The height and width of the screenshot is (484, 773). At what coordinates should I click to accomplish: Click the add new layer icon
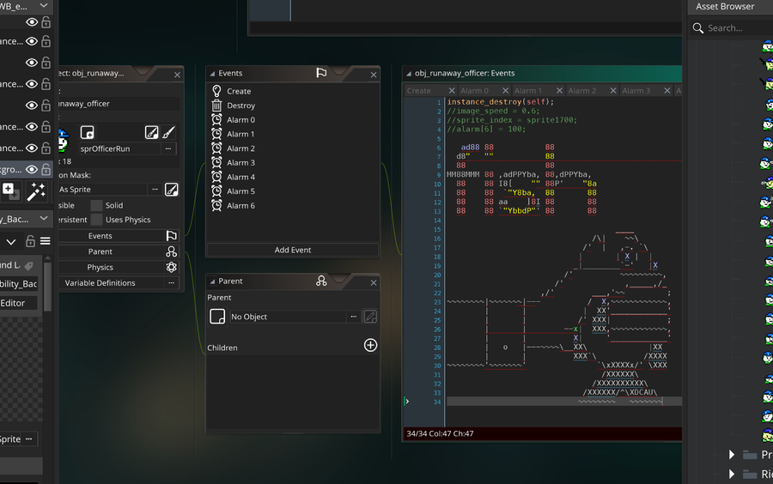[x=9, y=191]
